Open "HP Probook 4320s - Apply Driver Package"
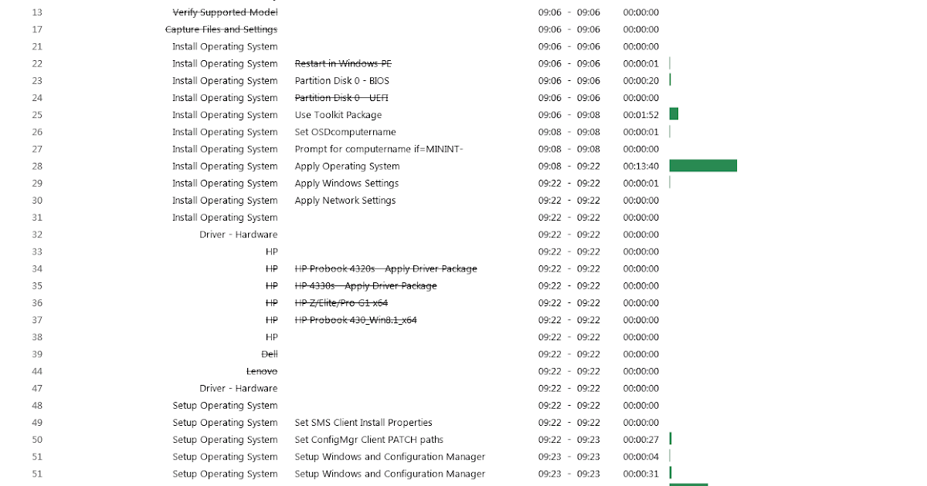The image size is (927, 486). click(x=385, y=268)
